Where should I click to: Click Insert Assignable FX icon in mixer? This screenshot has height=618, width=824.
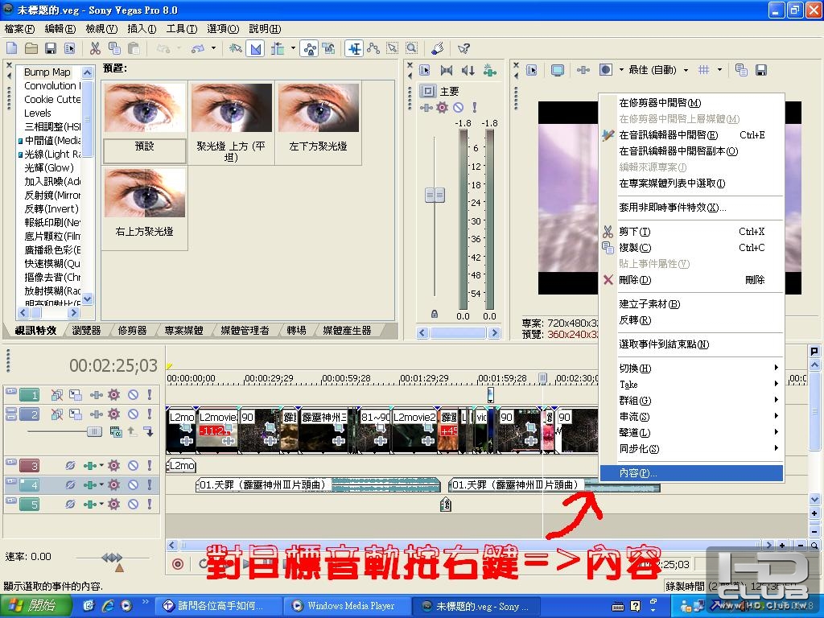pyautogui.click(x=490, y=71)
